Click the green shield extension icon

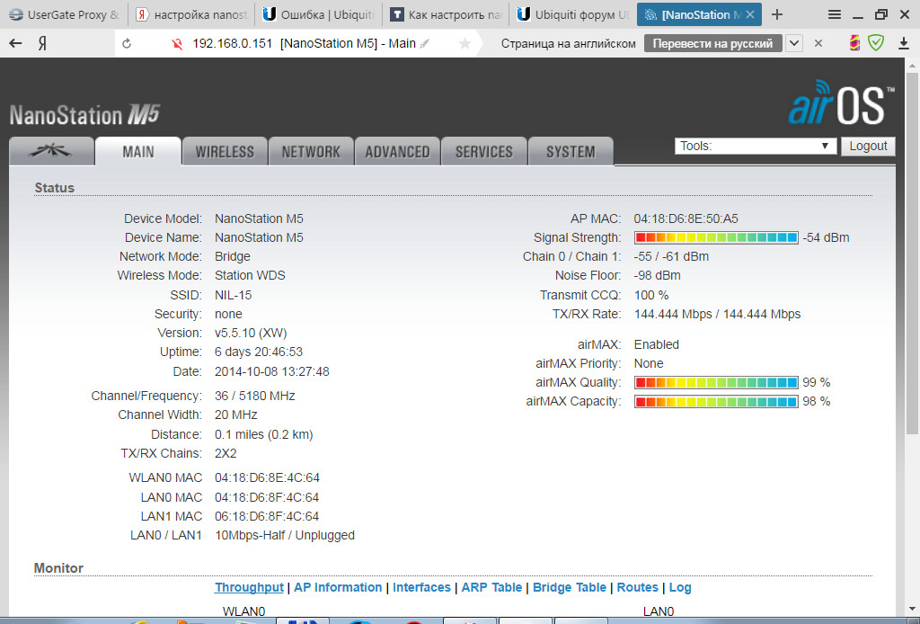tap(876, 43)
